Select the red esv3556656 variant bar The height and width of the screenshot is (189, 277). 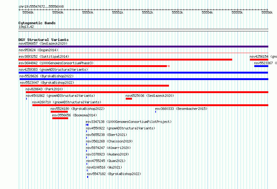[60, 118]
